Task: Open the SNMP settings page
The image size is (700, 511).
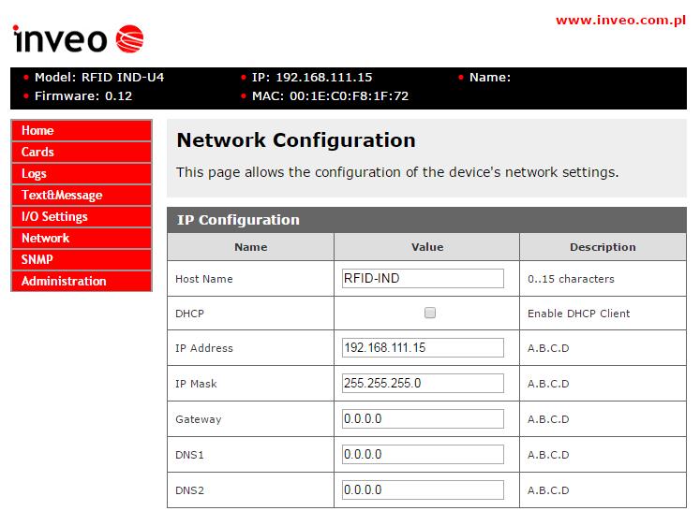Action: [x=82, y=259]
